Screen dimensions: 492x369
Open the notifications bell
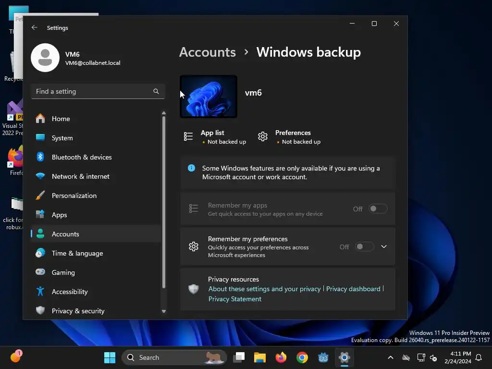click(x=479, y=357)
